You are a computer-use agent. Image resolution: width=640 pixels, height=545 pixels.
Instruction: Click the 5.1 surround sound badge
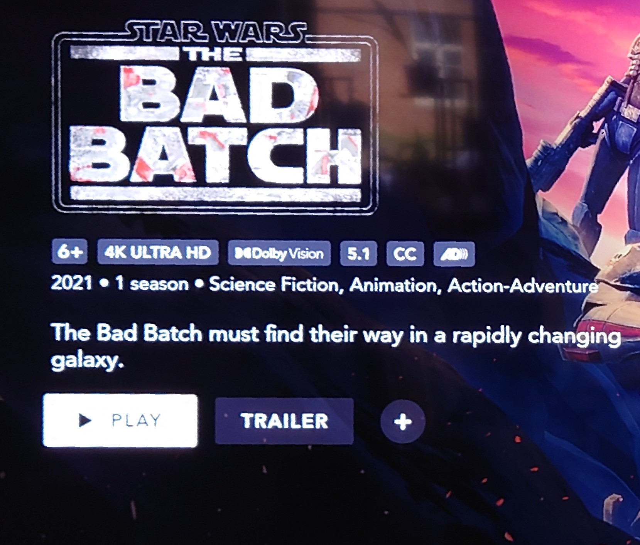click(358, 254)
